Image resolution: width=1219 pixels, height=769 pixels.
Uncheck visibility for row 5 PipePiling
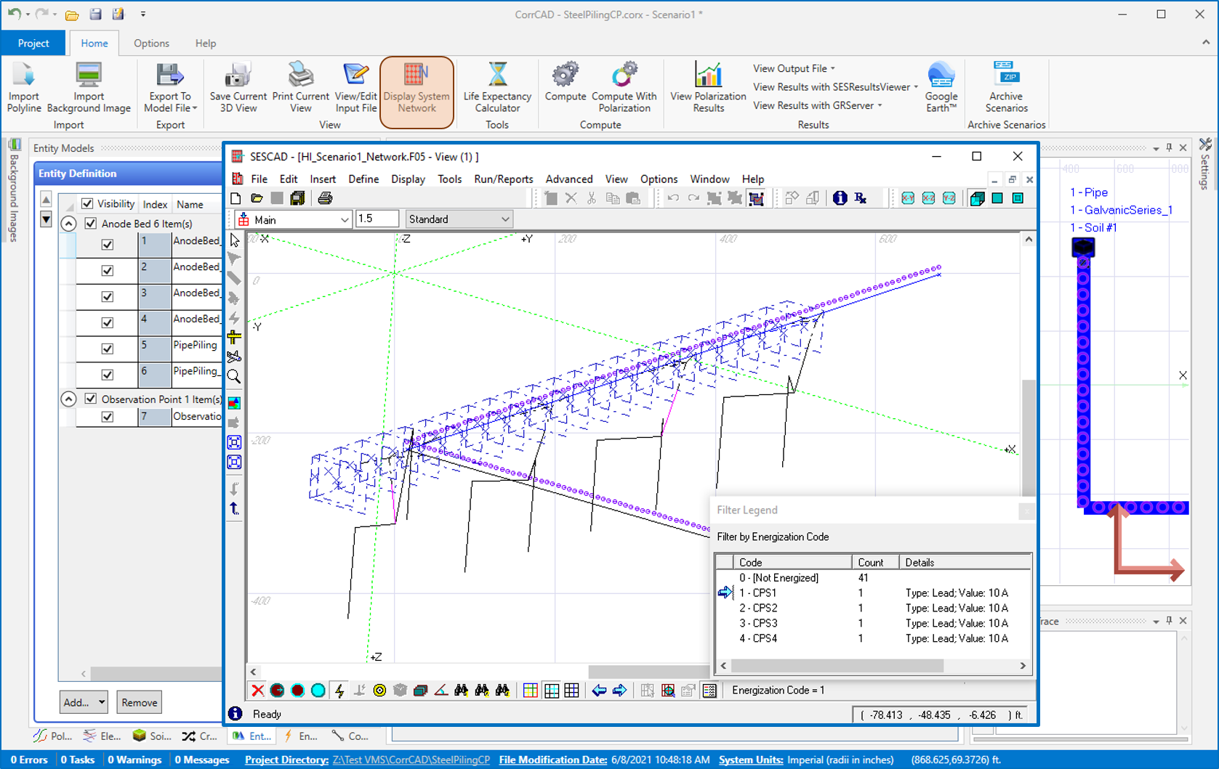[108, 349]
